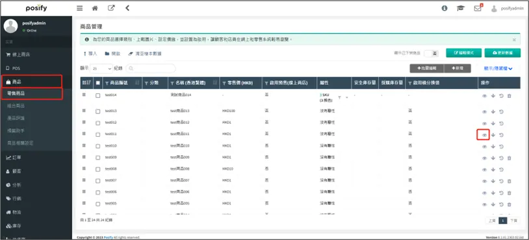Click the 開啟 folder link
Viewport: 529px width, 240px height.
tap(112, 54)
